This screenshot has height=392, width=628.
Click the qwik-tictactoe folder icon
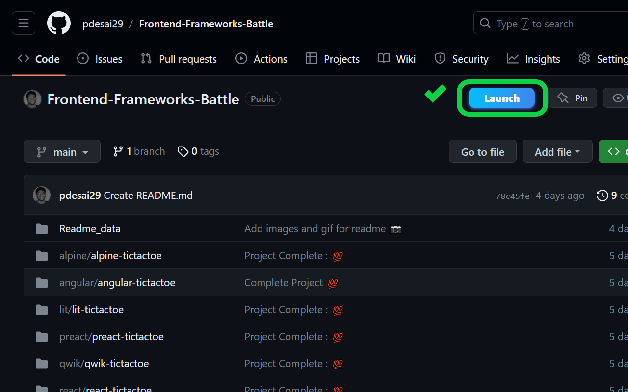pyautogui.click(x=42, y=364)
